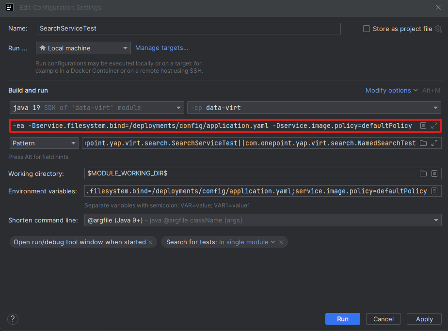This screenshot has height=331, width=448.
Task: Open Modify options menu
Action: 391,91
